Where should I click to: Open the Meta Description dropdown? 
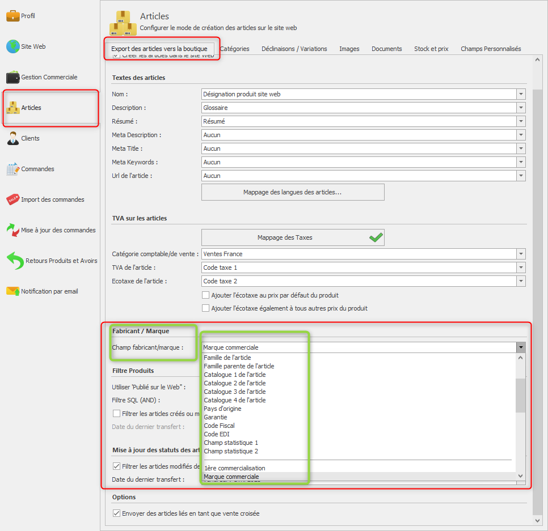[521, 135]
